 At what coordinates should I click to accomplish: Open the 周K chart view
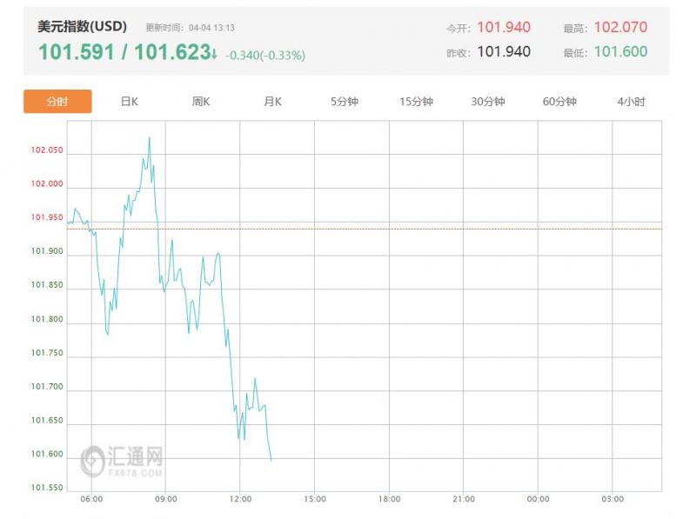201,102
